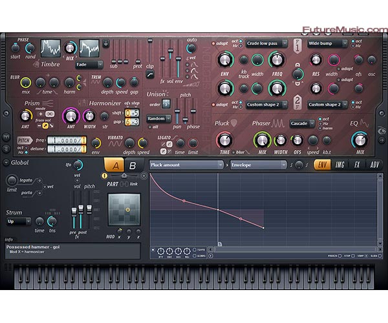Open the ADV editor tab
The height and width of the screenshot is (323, 388).
coord(374,165)
